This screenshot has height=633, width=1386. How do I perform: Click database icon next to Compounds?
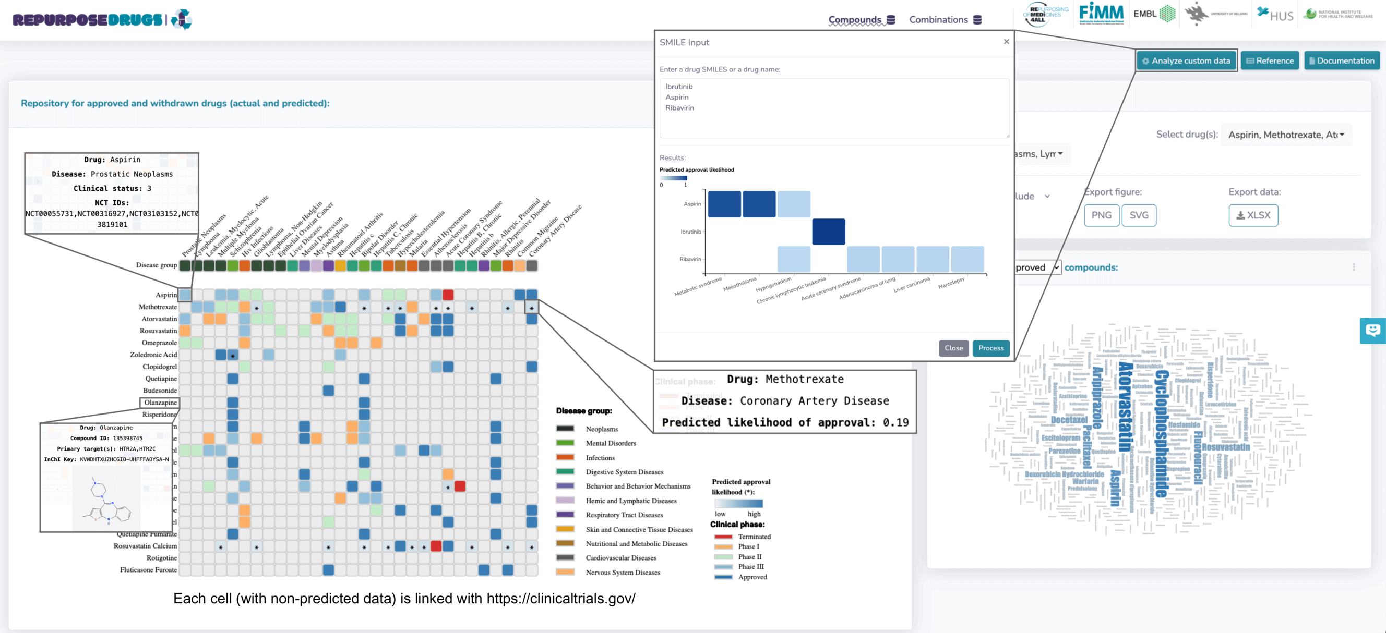(x=891, y=20)
